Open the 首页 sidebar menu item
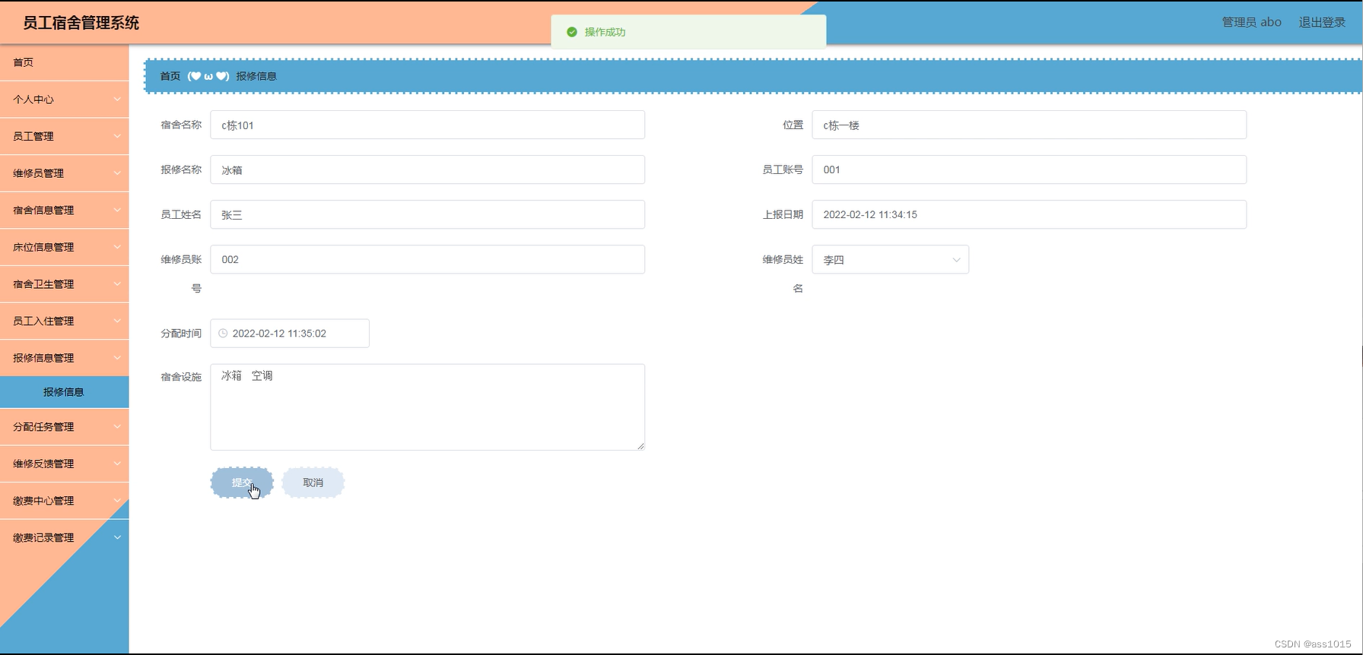This screenshot has height=655, width=1363. pos(65,62)
